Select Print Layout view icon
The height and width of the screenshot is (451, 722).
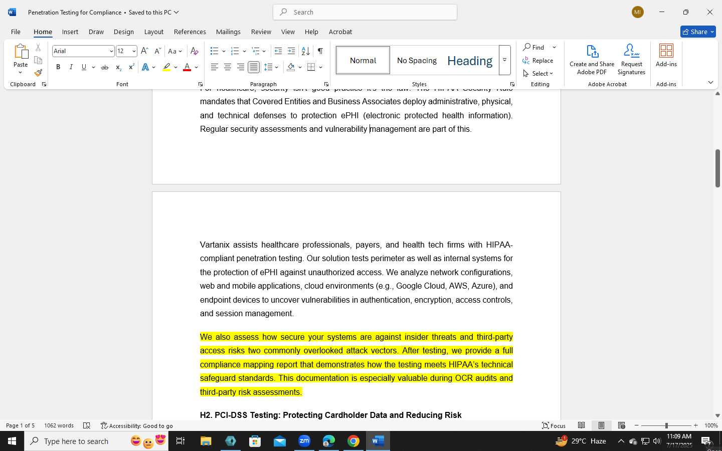[602, 425]
